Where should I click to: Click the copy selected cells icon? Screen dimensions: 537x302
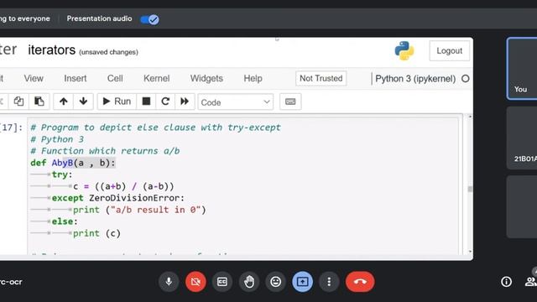pos(18,102)
